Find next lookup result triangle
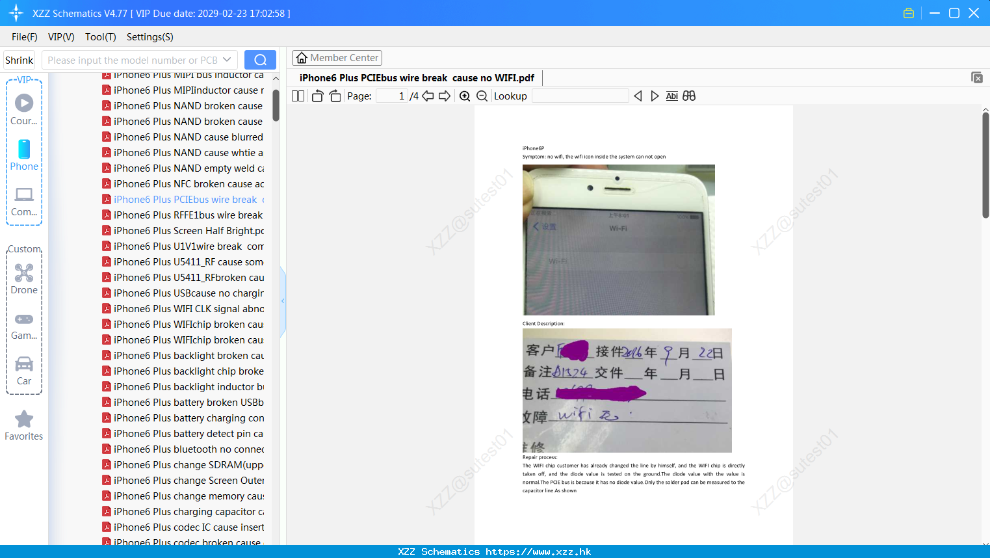The height and width of the screenshot is (558, 990). 655,96
